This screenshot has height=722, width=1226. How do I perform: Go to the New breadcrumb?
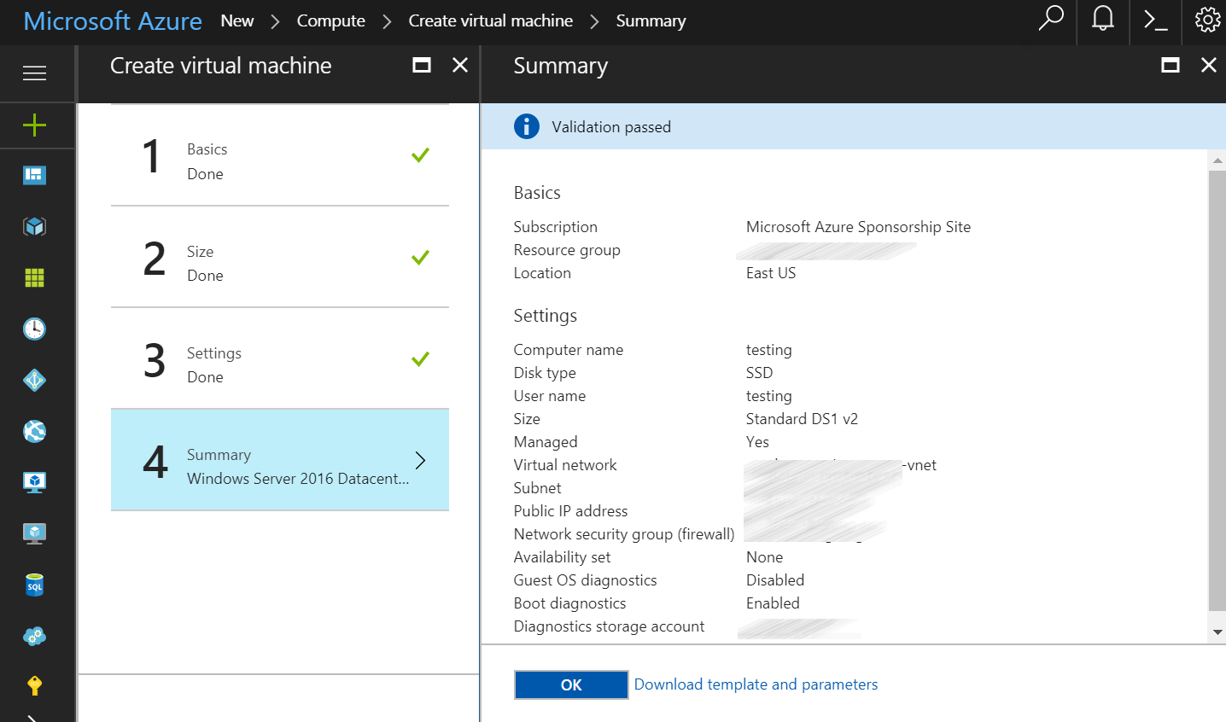237,20
